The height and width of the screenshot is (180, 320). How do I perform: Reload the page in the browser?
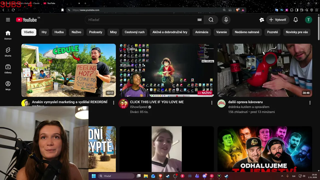[x=13, y=10]
